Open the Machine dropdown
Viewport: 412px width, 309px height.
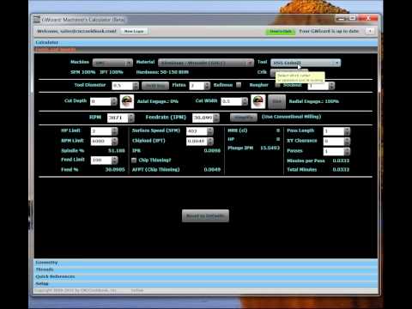[x=112, y=63]
